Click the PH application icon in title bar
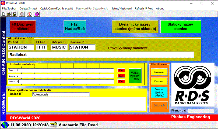Image resolution: width=218 pixels, height=129 pixels. point(3,3)
